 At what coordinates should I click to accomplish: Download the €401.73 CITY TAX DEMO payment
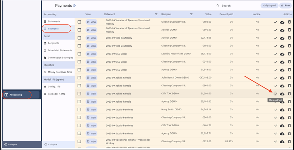282,126
